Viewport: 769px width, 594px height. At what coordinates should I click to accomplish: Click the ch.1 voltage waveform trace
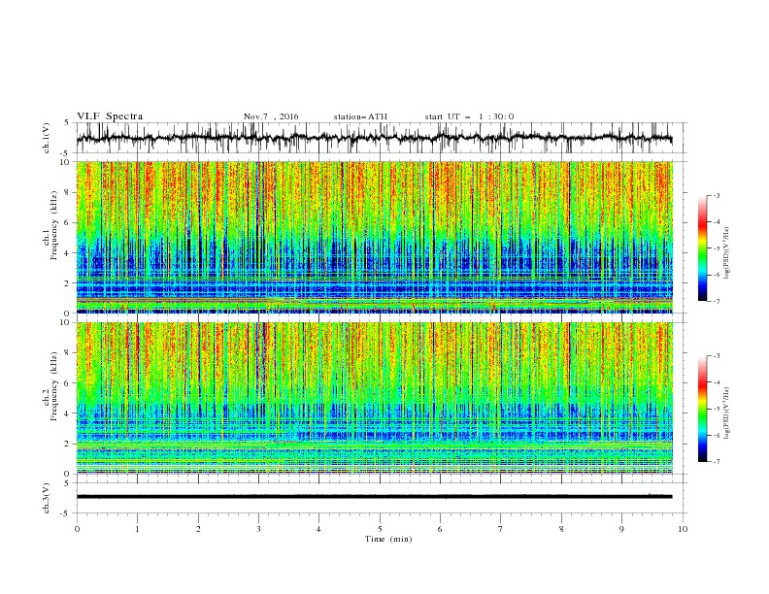(374, 138)
